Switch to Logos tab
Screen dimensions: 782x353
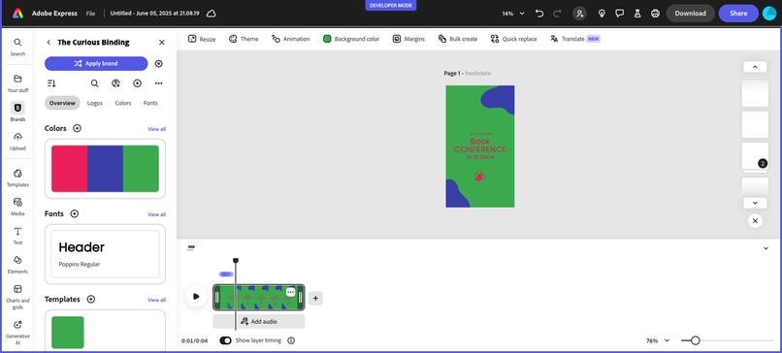coord(95,103)
